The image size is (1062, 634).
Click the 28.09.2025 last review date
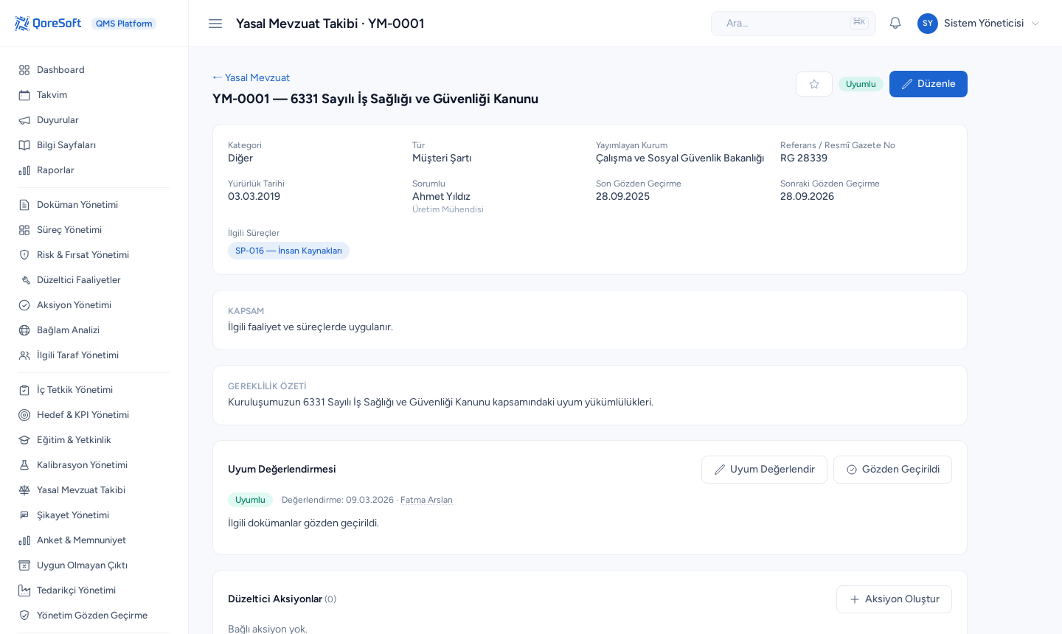[622, 196]
